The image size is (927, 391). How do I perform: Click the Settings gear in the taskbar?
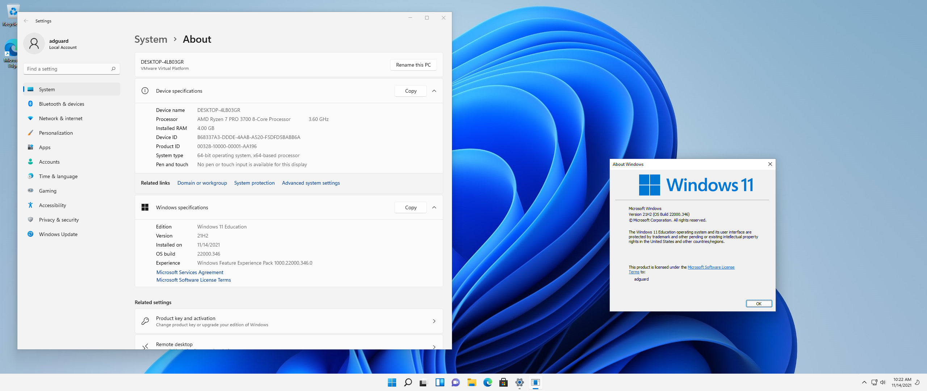click(x=519, y=382)
